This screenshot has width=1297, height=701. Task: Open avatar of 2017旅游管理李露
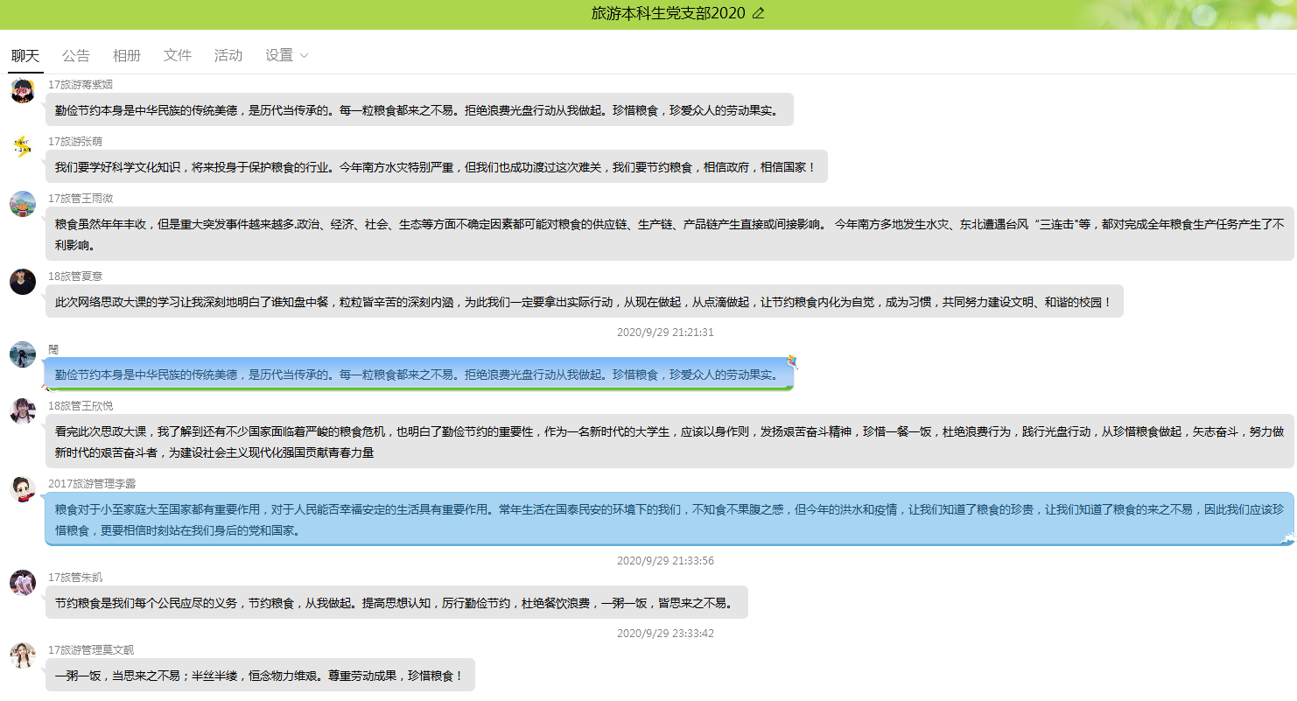click(23, 489)
